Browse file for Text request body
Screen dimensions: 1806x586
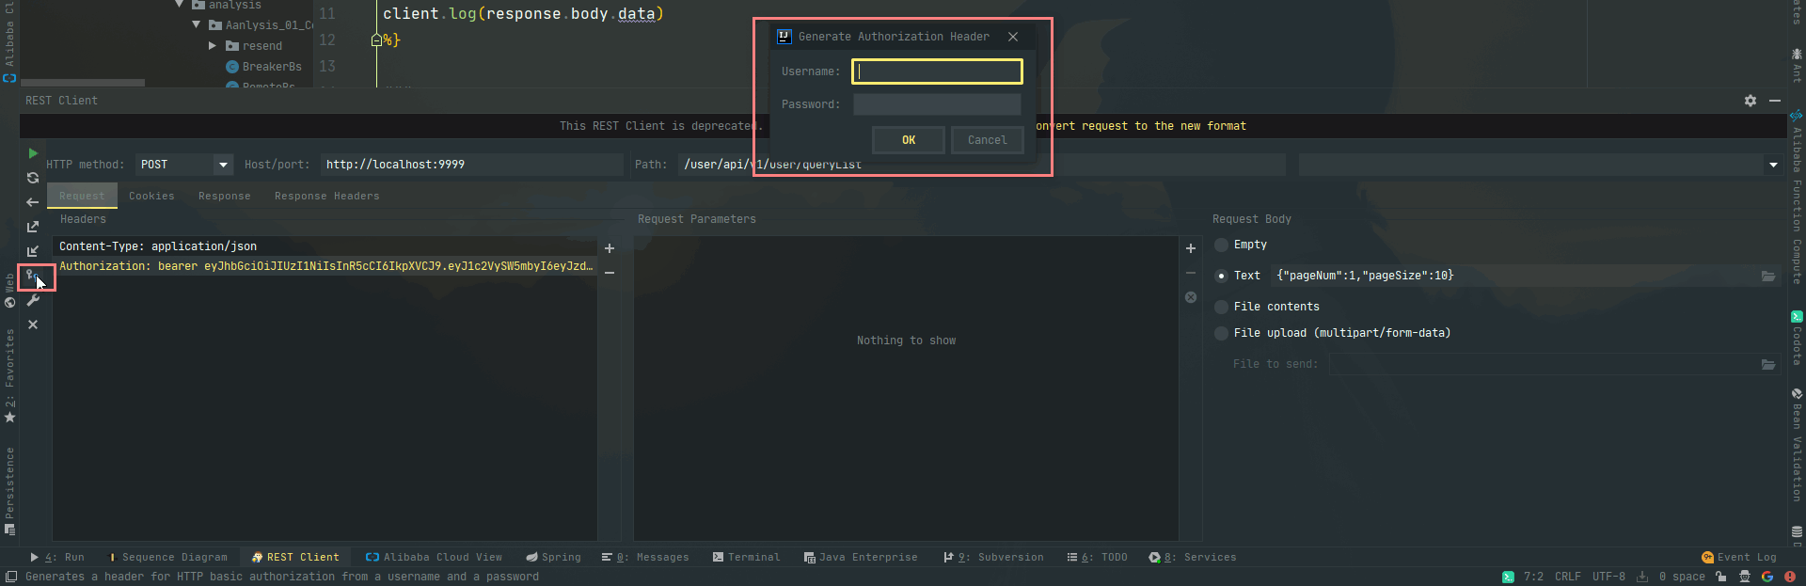click(x=1768, y=276)
